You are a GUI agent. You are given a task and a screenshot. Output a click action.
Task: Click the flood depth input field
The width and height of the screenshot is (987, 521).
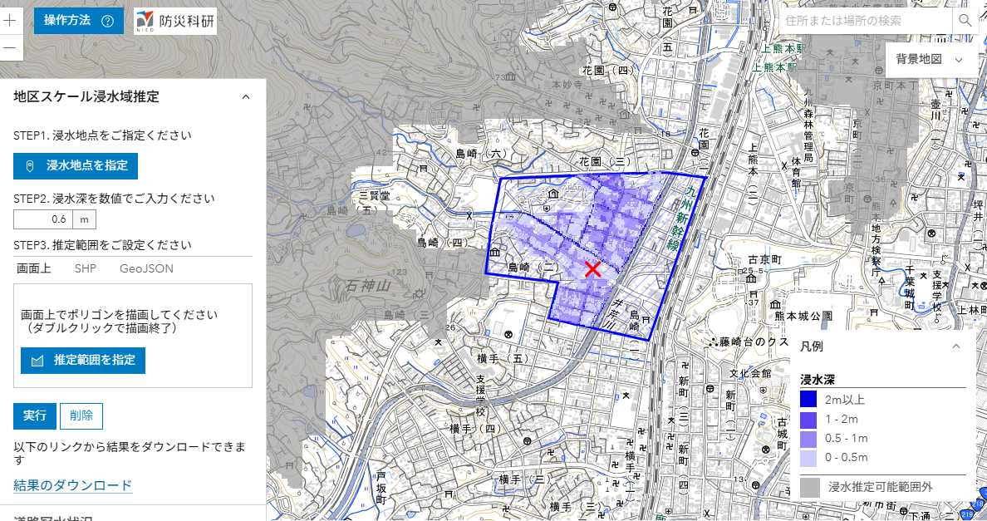tap(43, 219)
